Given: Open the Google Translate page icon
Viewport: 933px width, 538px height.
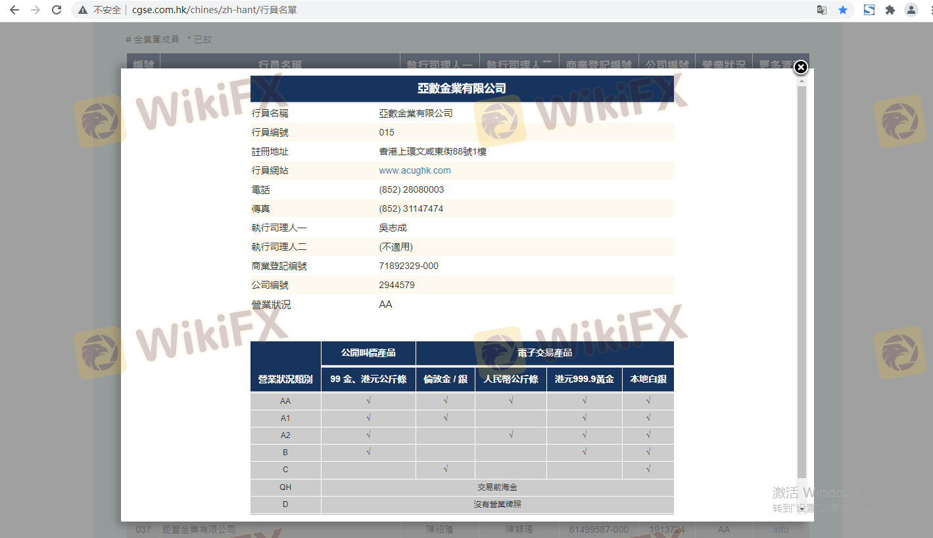Looking at the screenshot, I should [822, 10].
